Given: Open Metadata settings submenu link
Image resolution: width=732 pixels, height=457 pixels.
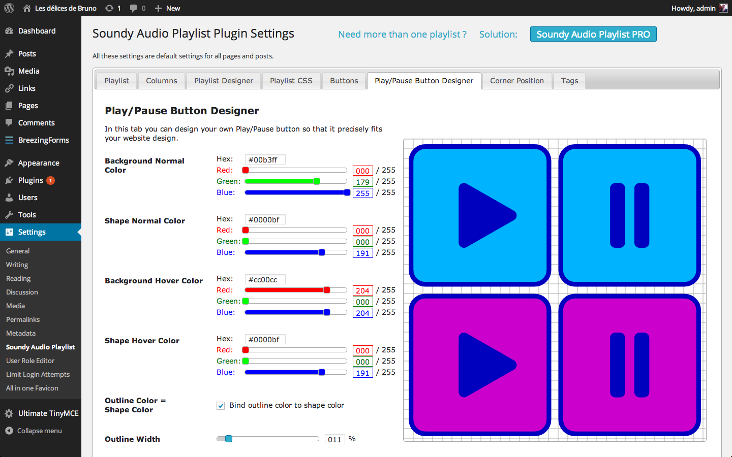Looking at the screenshot, I should pyautogui.click(x=21, y=333).
